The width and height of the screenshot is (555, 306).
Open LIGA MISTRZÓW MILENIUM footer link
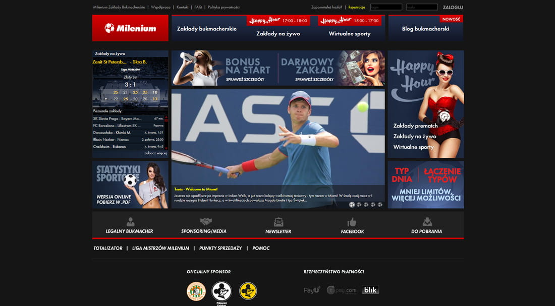tap(160, 249)
